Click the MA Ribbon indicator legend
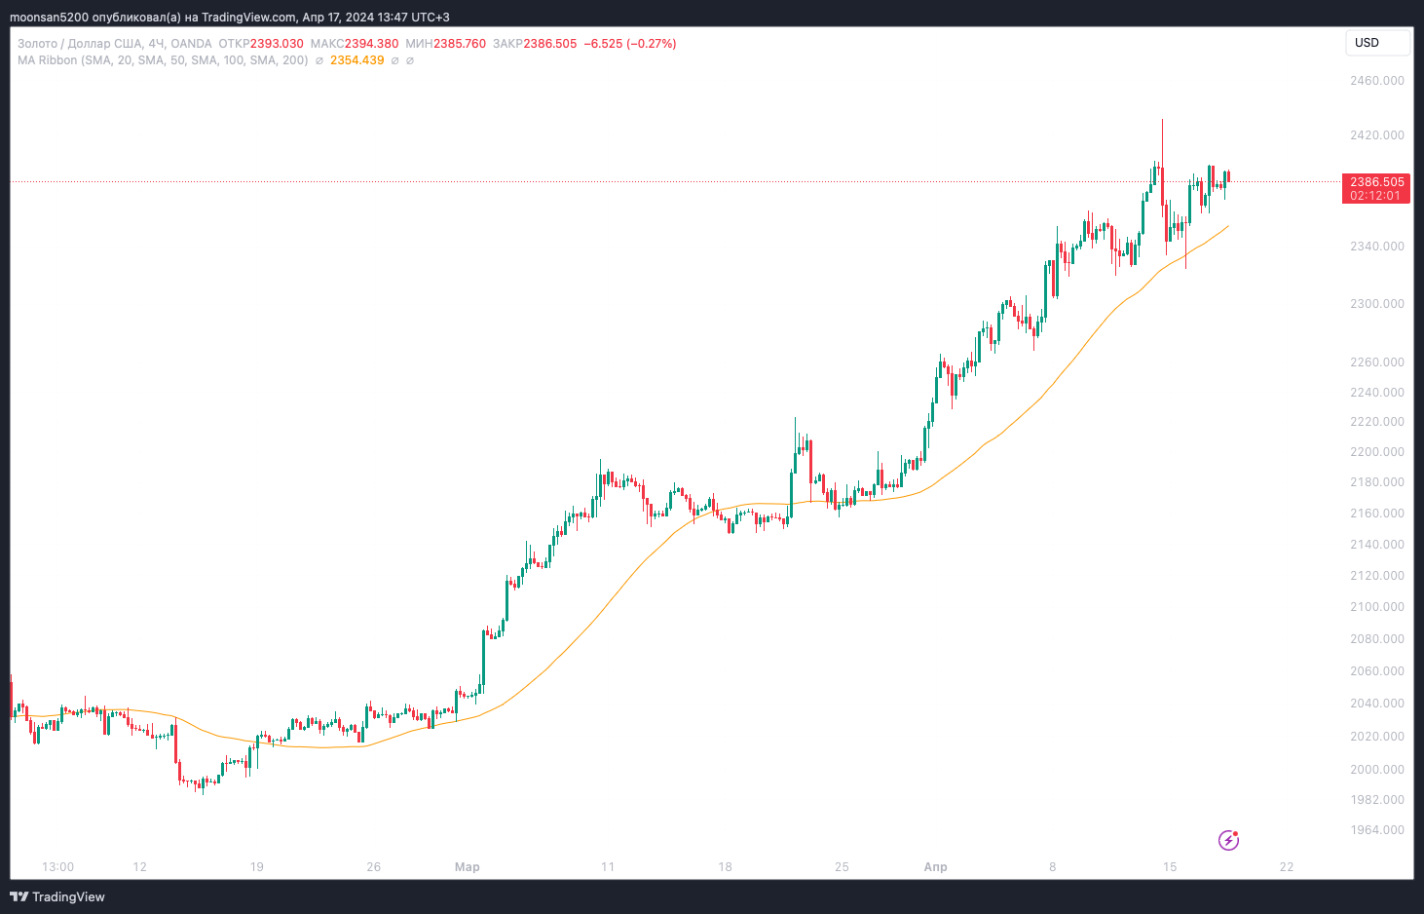Screen dimensions: 1424x914 pyautogui.click(x=163, y=60)
